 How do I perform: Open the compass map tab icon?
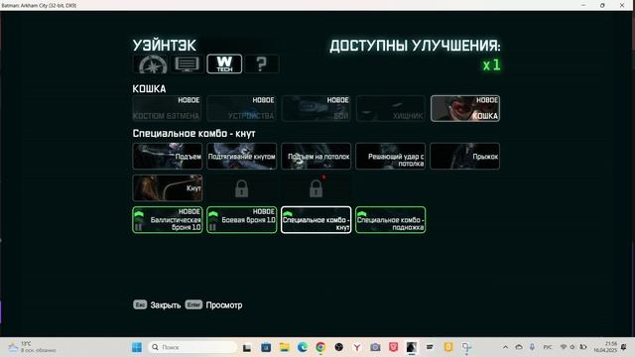[x=152, y=63]
